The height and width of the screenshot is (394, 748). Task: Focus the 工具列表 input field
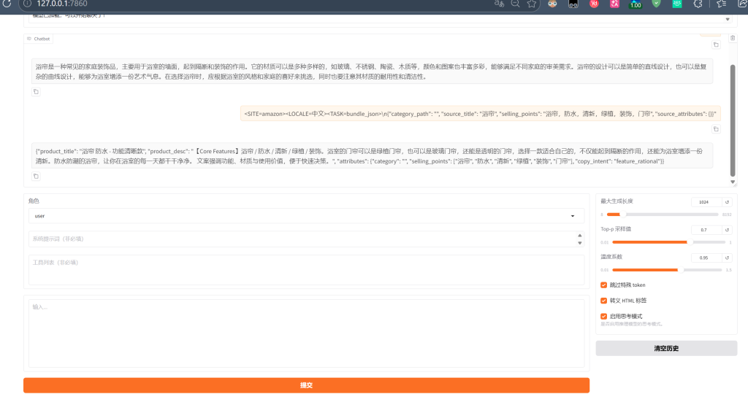coord(306,270)
